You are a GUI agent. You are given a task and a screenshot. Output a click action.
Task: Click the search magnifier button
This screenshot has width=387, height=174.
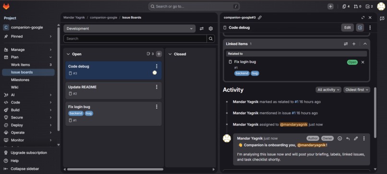(210, 39)
